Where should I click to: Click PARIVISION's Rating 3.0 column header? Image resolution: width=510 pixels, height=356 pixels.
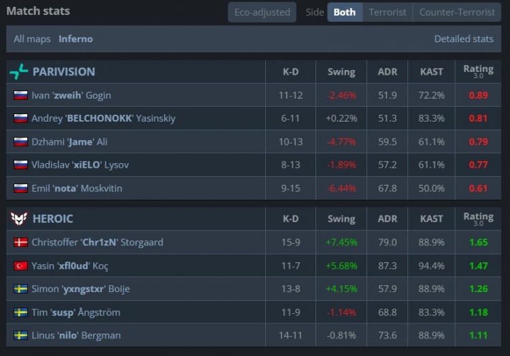point(478,71)
